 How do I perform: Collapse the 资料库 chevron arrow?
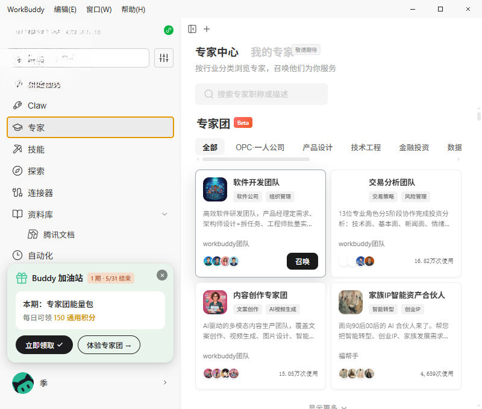[164, 214]
